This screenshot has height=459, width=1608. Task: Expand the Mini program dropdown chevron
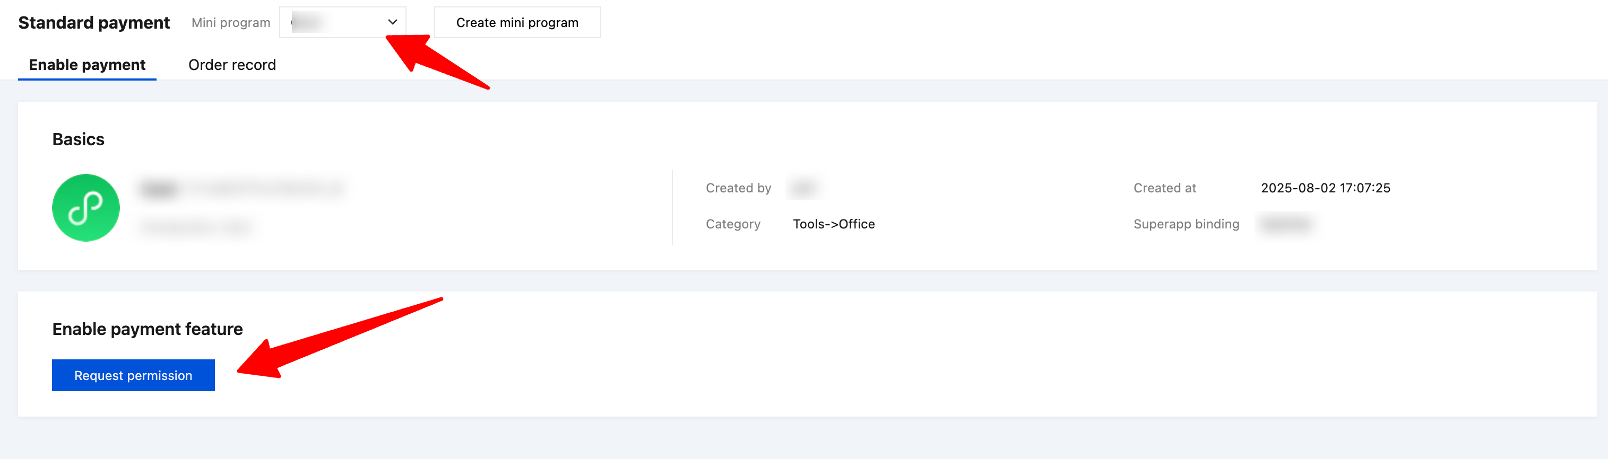[392, 22]
